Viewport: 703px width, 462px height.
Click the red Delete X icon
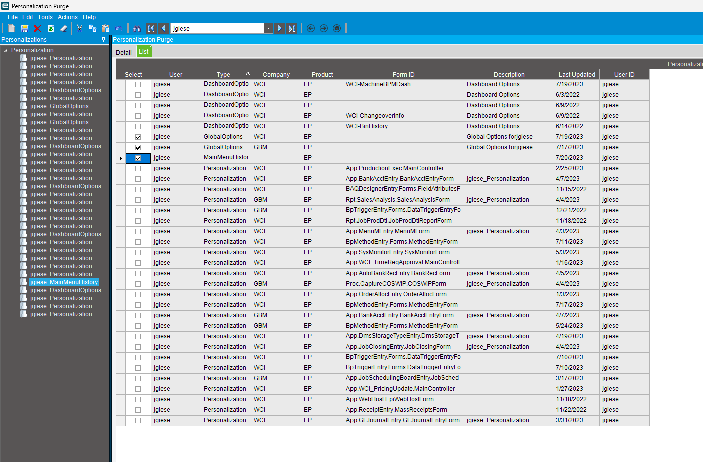(37, 29)
